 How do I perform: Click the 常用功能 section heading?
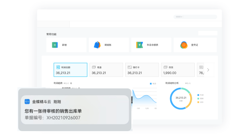click(51, 34)
